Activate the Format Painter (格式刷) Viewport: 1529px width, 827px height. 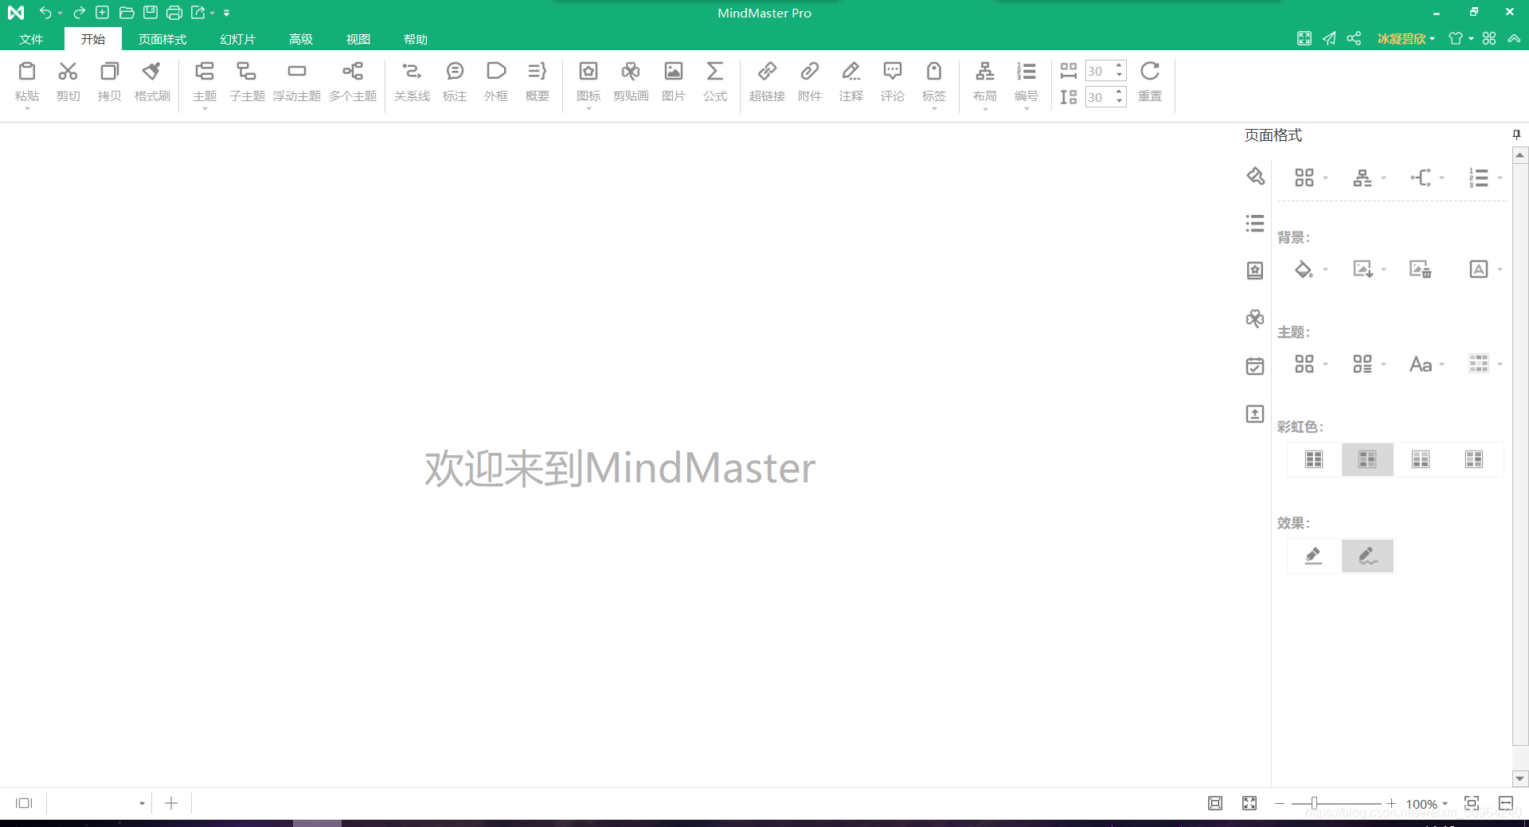tap(151, 72)
